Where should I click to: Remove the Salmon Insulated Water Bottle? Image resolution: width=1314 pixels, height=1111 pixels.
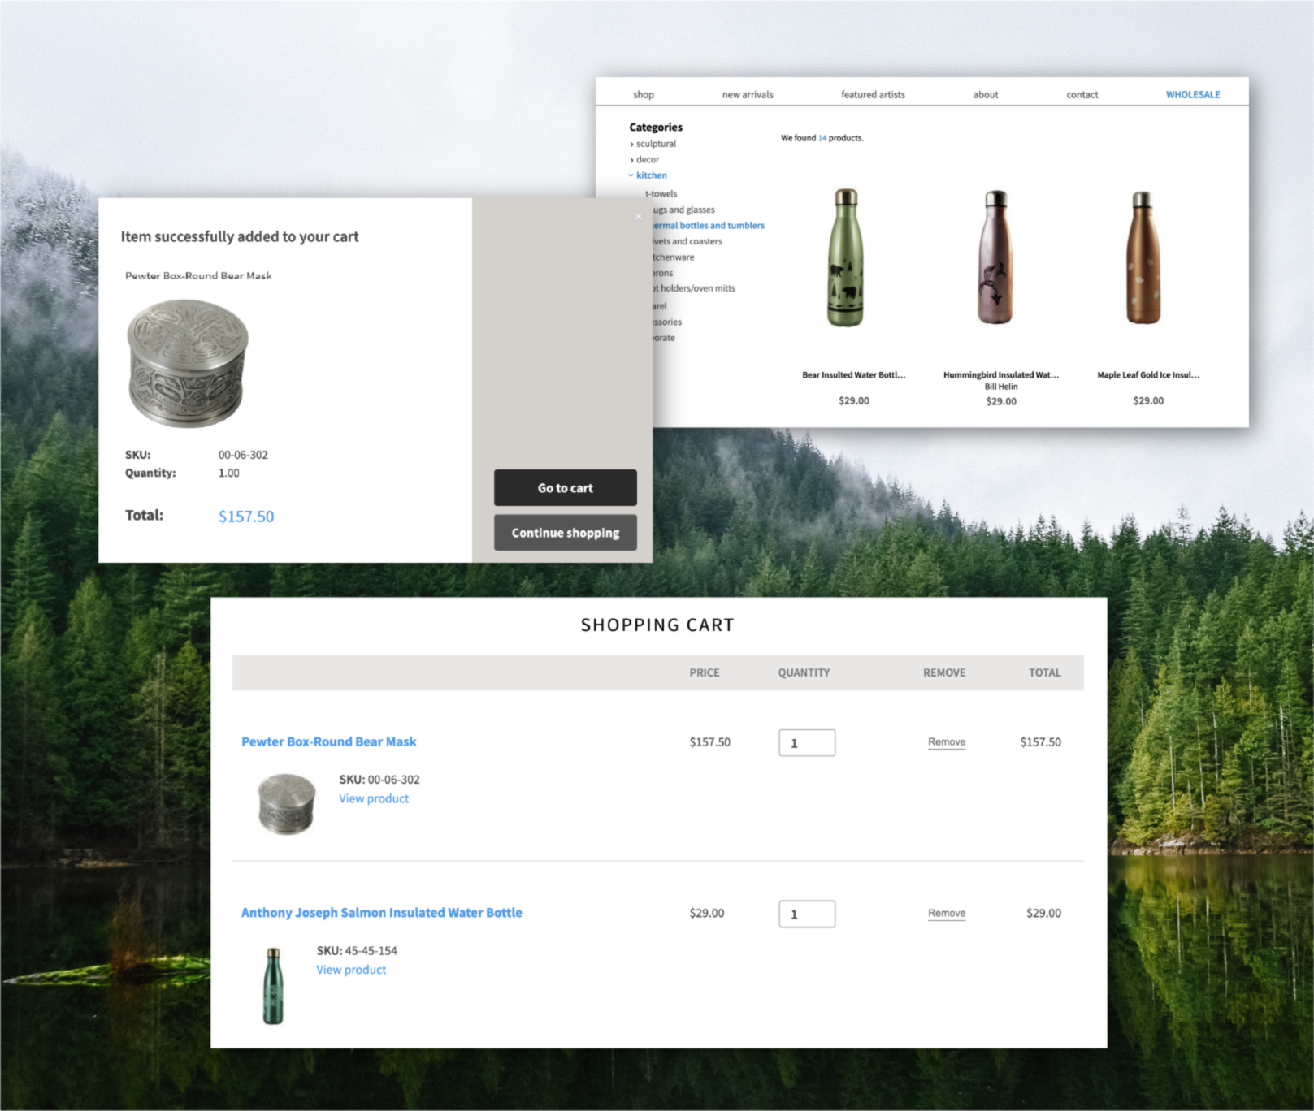[x=946, y=914]
